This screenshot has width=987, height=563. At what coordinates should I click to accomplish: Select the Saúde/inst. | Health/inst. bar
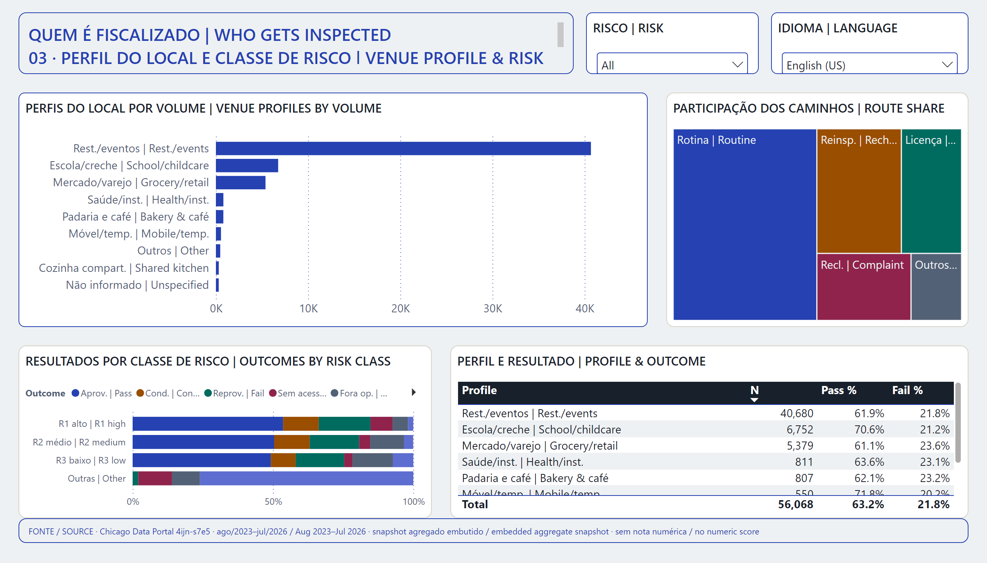[220, 199]
